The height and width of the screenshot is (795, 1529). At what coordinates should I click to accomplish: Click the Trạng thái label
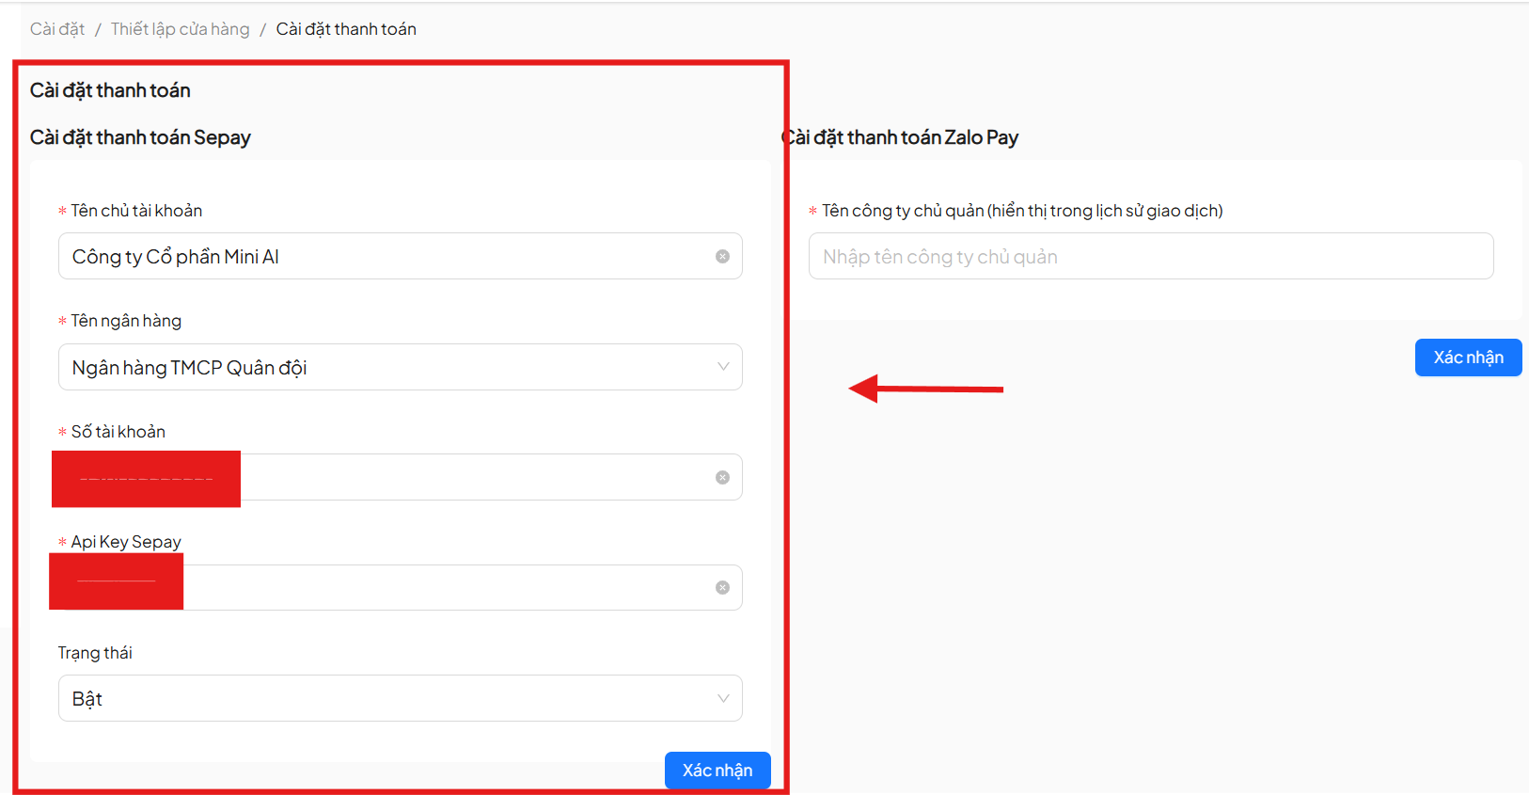[x=95, y=653]
